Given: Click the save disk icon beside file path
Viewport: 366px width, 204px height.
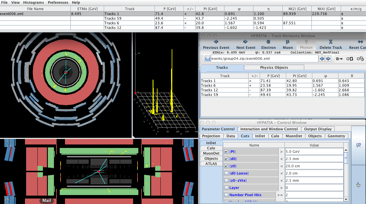Looking at the screenshot, I should coord(207,59).
